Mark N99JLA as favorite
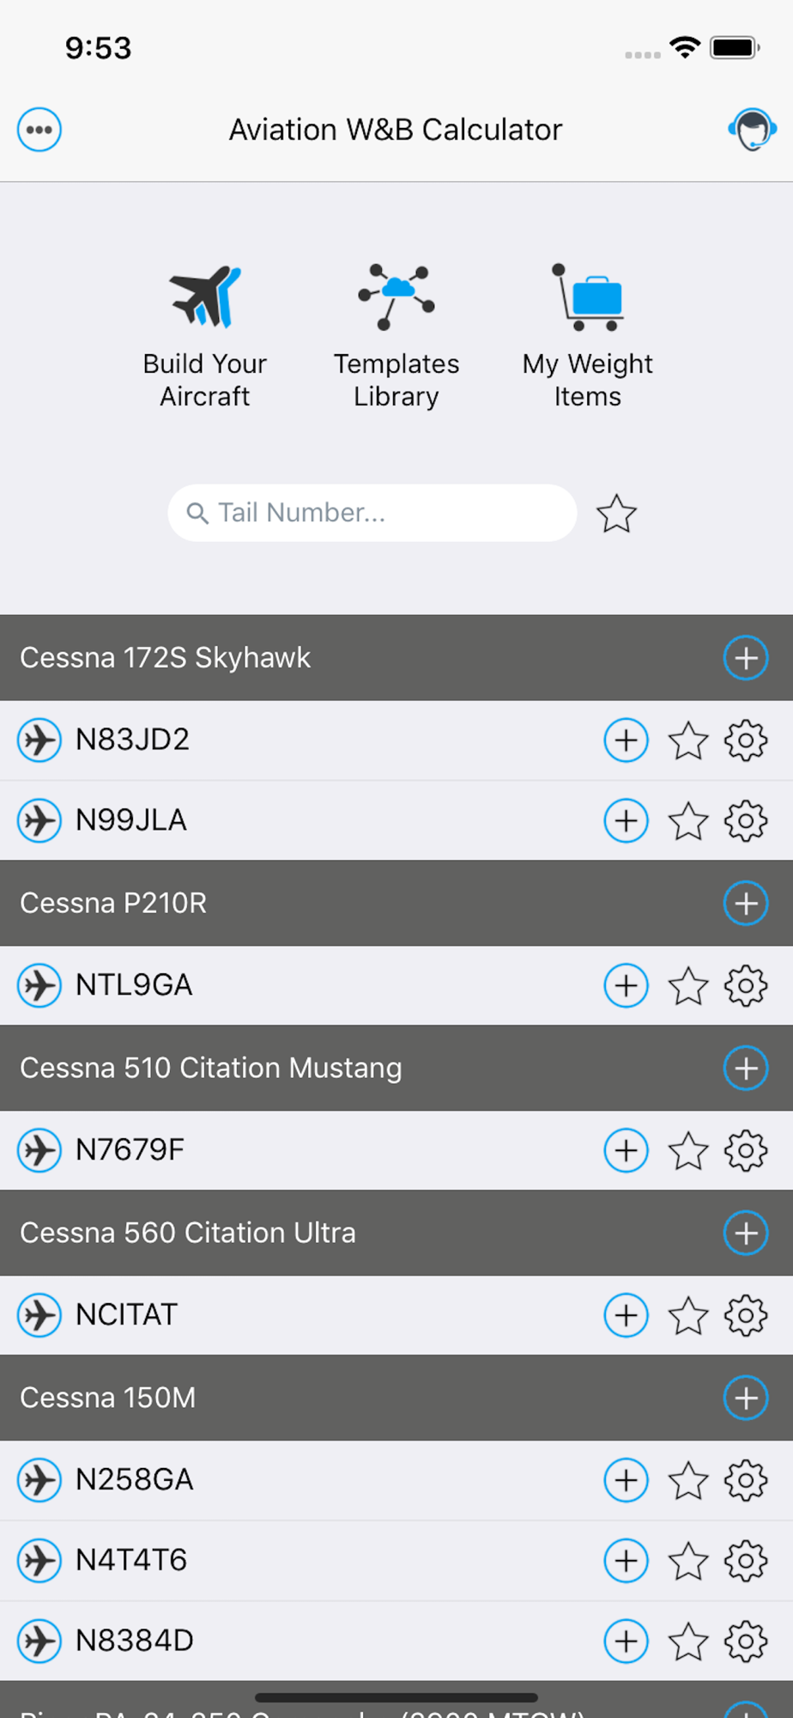The image size is (793, 1718). [688, 821]
